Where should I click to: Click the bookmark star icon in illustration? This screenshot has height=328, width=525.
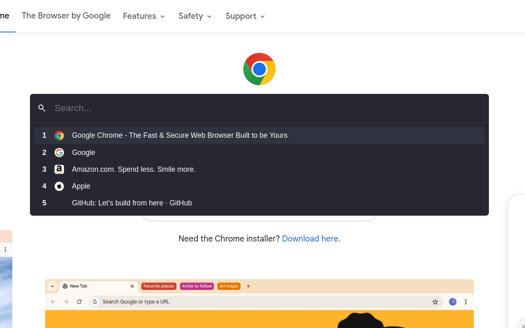pos(435,302)
